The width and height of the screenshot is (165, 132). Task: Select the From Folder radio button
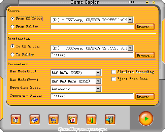[x=12, y=27]
